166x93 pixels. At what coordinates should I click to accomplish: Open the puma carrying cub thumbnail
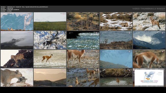point(17,77)
